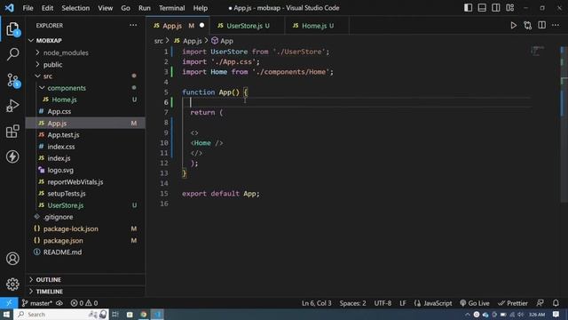Toggle Panel layout icon in title bar

click(482, 8)
